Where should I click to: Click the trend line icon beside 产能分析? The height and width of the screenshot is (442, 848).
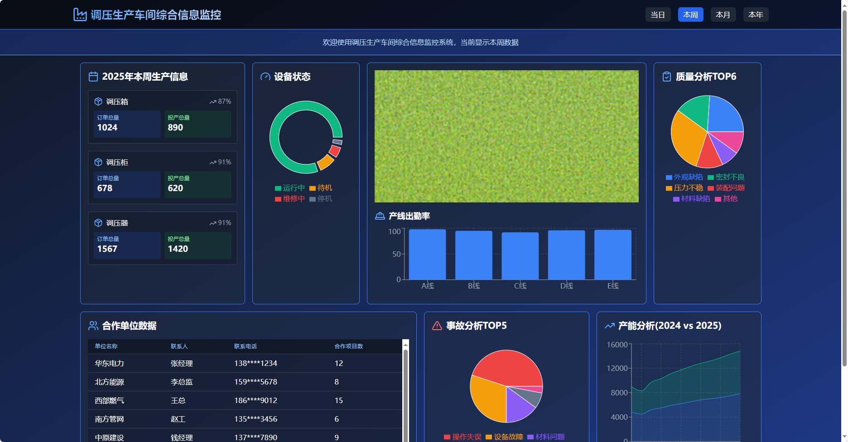(610, 326)
